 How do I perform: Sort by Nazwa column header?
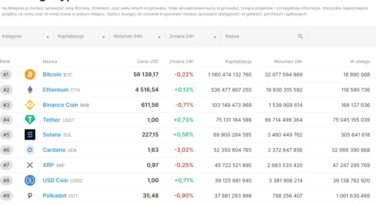(x=50, y=61)
